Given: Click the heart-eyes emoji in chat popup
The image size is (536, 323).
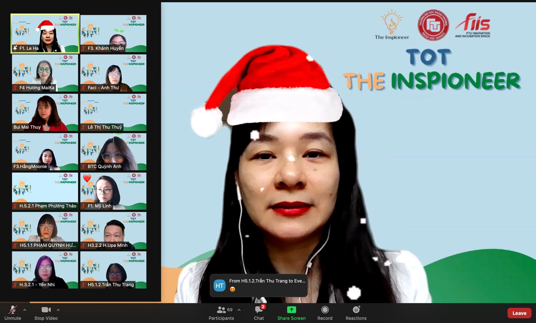Looking at the screenshot, I should point(232,289).
